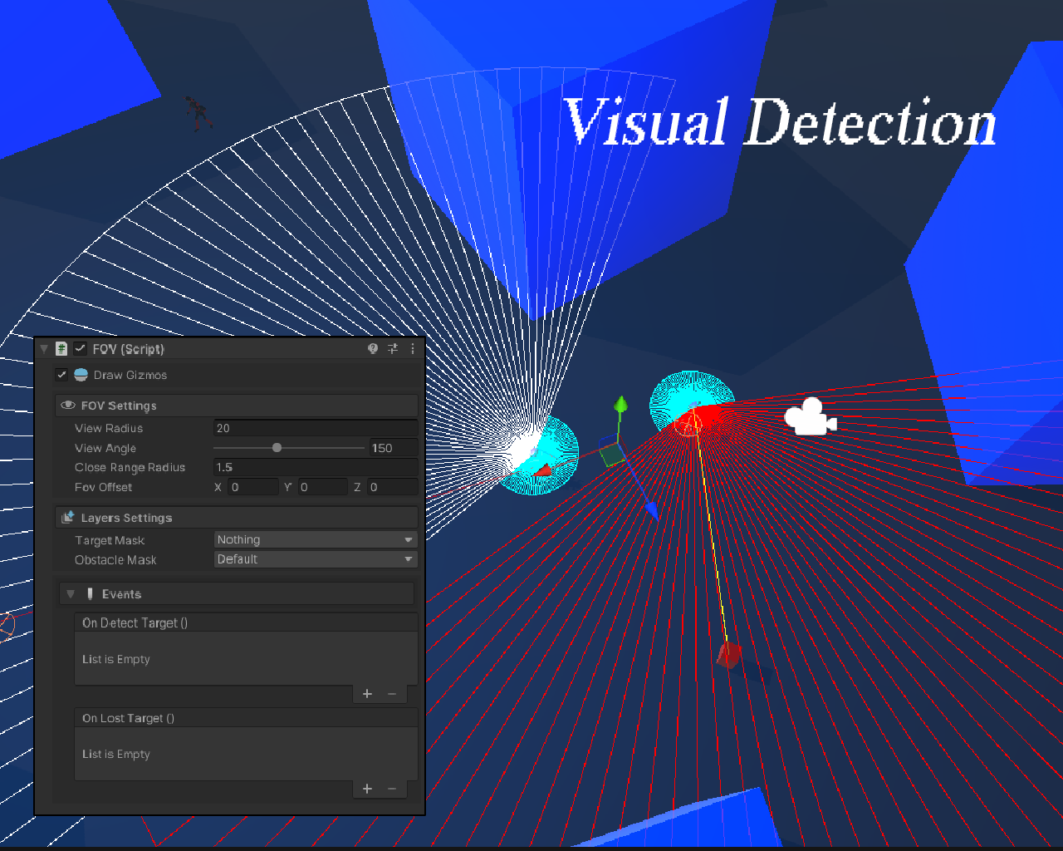Screen dimensions: 1063x851
Task: Click the View Angle label
Action: click(105, 448)
